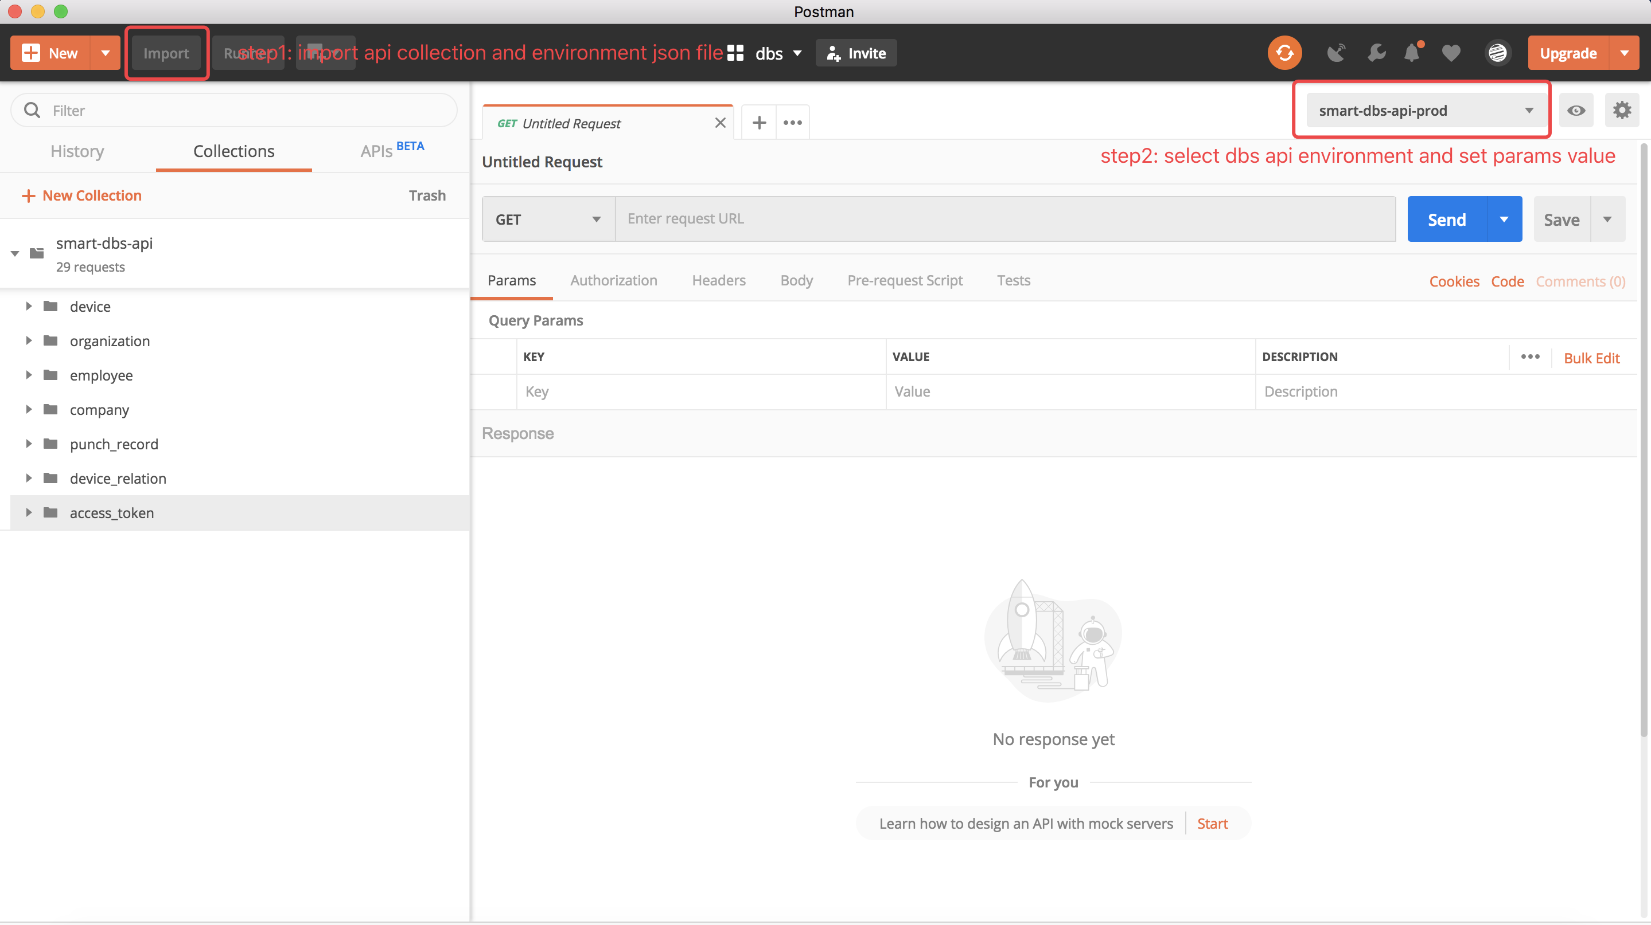Click the sync status icon
The height and width of the screenshot is (925, 1651).
coord(1284,53)
